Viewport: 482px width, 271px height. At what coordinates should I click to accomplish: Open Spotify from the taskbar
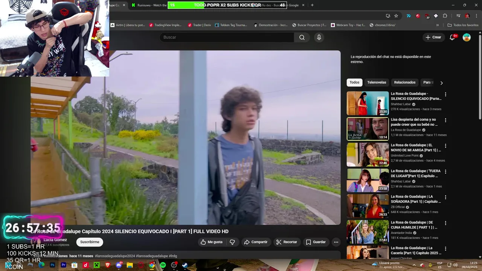(x=163, y=265)
